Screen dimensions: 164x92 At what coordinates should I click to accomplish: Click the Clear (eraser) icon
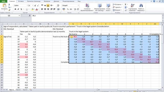point(125,10)
